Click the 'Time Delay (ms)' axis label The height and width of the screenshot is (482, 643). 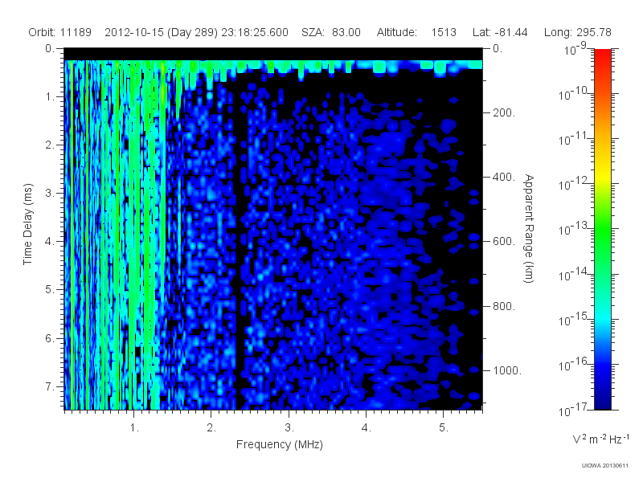pyautogui.click(x=27, y=225)
